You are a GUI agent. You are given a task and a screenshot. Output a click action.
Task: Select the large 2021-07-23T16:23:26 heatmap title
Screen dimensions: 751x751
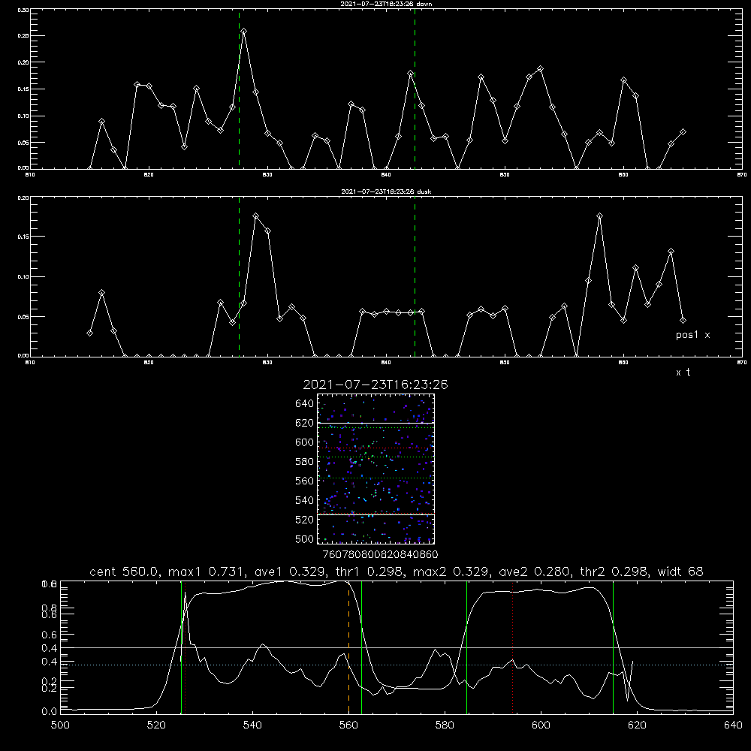[375, 385]
